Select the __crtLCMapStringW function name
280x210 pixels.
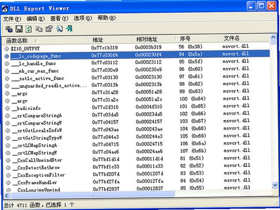tap(35, 153)
